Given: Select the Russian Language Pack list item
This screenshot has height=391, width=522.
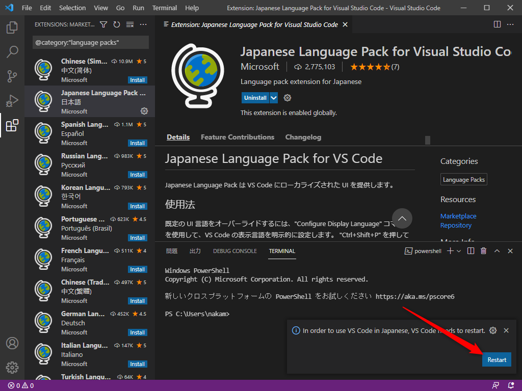Looking at the screenshot, I should coord(90,165).
